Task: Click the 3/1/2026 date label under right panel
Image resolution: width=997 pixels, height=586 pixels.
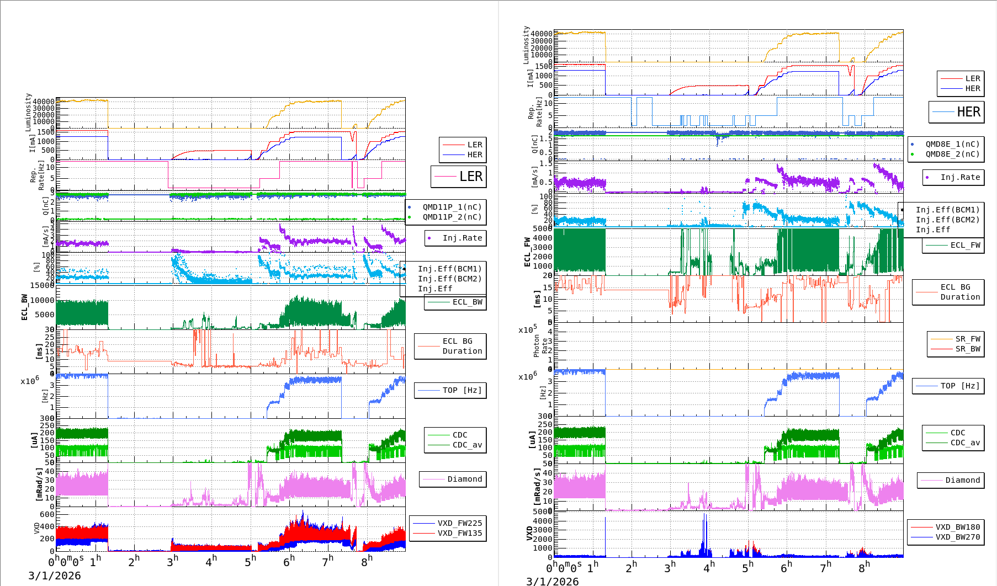Action: coord(552,581)
